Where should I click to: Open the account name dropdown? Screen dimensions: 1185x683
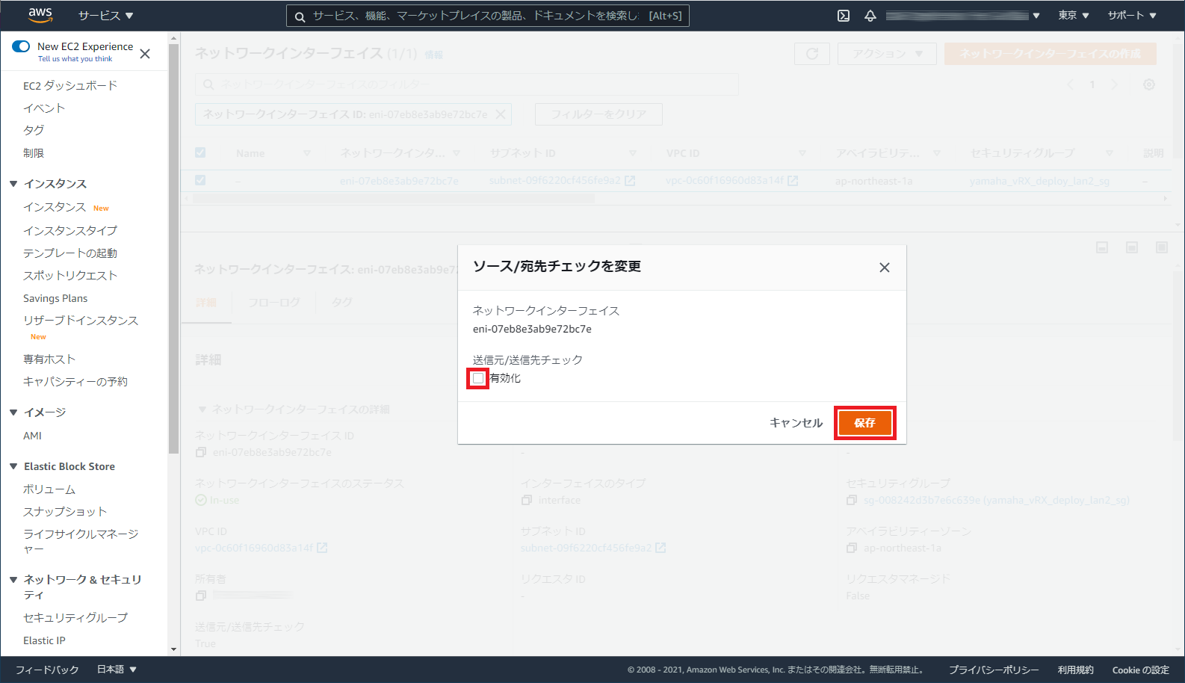(963, 16)
